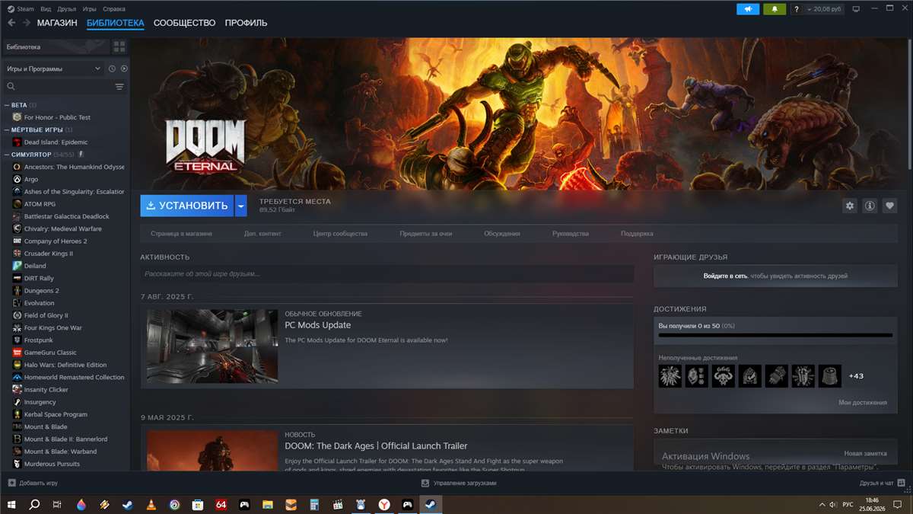Open Друзья и чат panel

881,483
